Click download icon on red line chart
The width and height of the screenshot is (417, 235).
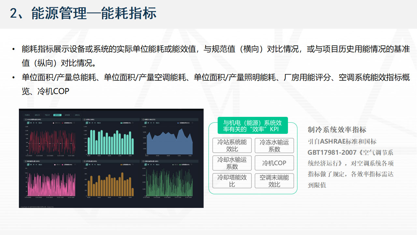[x=74, y=123]
